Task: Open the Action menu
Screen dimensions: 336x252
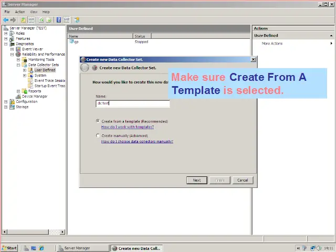Action: click(20, 12)
